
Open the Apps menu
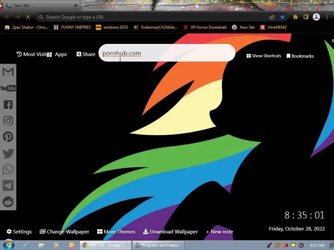pyautogui.click(x=57, y=54)
